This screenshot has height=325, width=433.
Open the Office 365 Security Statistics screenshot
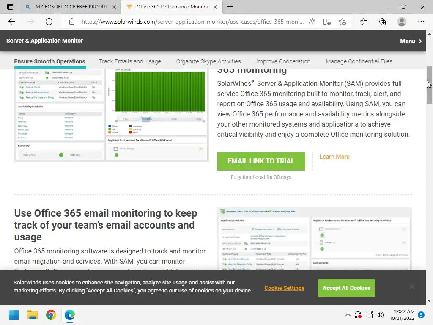pos(315,239)
